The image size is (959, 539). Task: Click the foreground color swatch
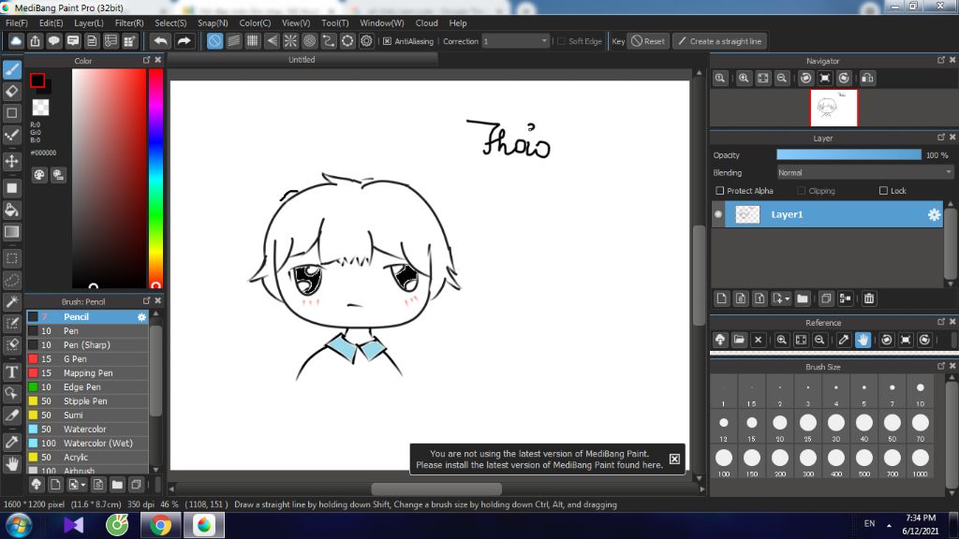[37, 80]
